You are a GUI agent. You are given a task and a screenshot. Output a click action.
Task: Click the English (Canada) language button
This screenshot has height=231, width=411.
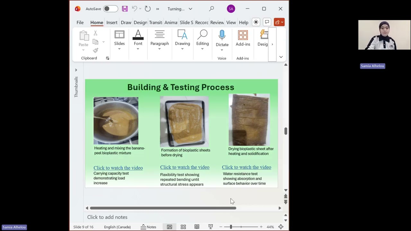[117, 227]
